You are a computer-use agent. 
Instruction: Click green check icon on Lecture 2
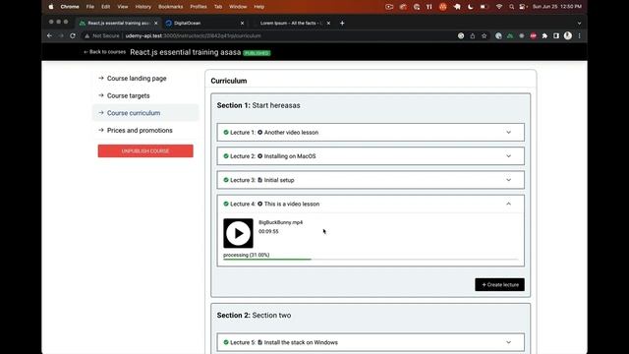click(x=226, y=156)
